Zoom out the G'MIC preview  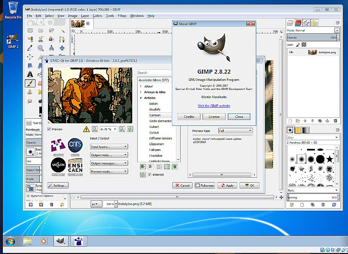tap(95, 129)
